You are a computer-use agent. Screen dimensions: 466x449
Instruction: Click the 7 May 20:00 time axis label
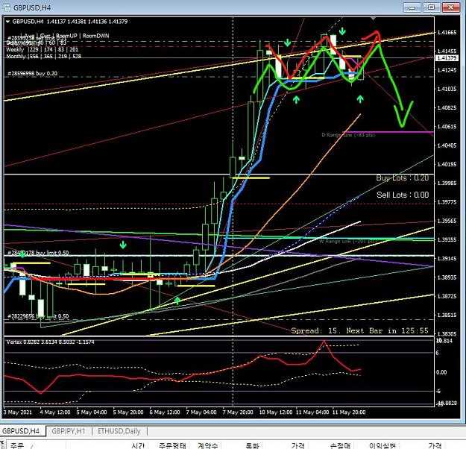[238, 412]
